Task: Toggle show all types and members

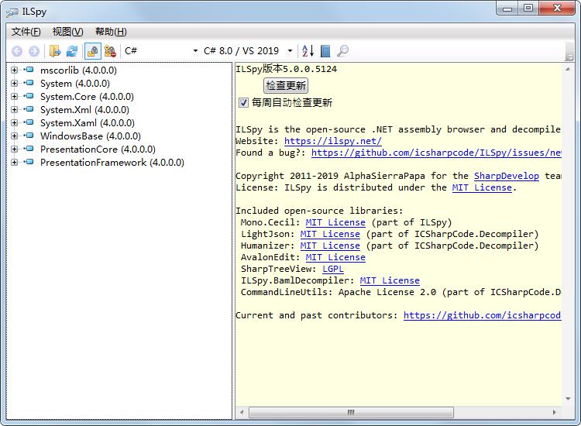Action: tap(110, 51)
